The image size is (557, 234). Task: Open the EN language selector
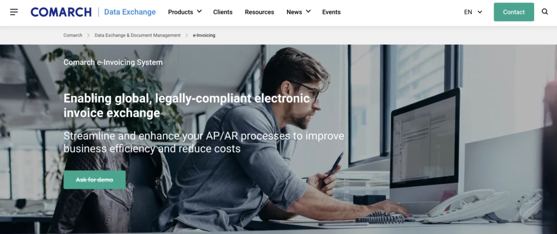point(473,12)
